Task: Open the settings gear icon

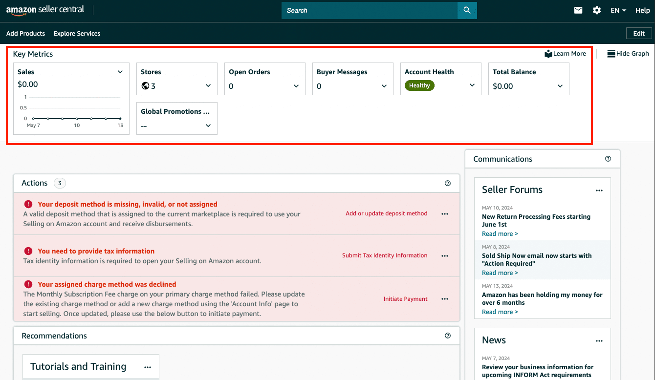Action: coord(597,10)
